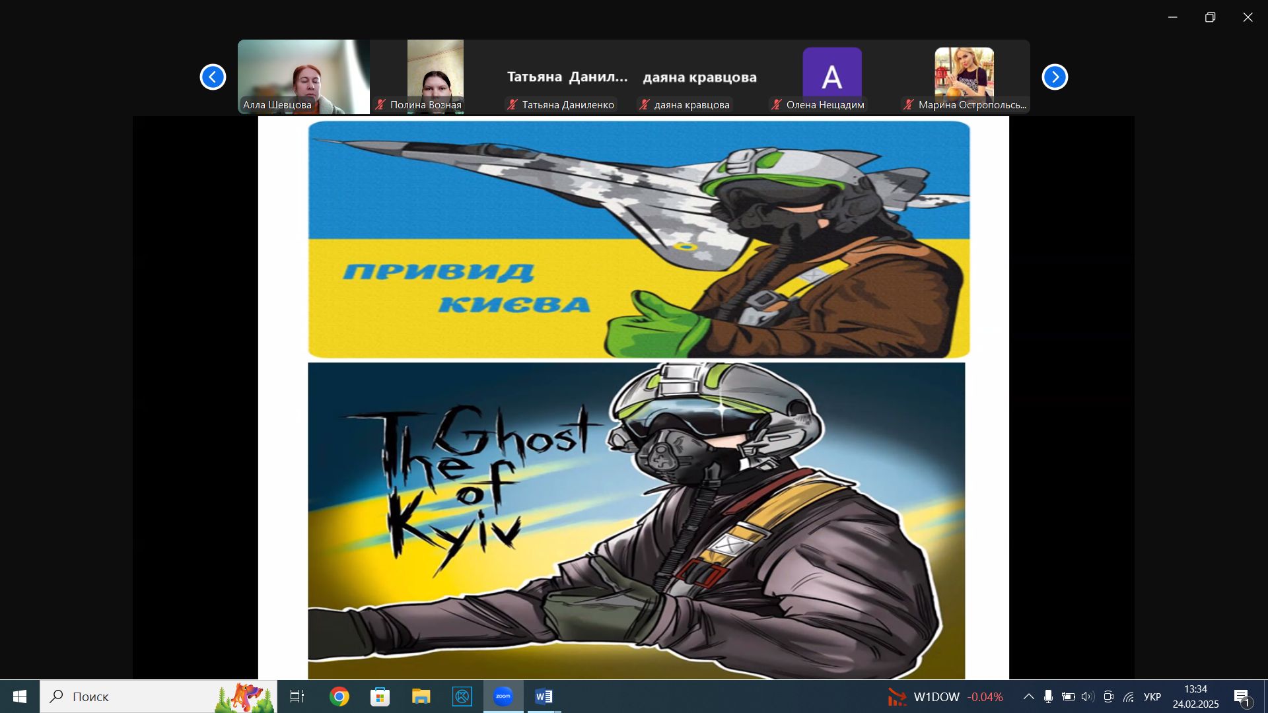
Task: Click the Поиск taskbar search box
Action: (x=158, y=696)
